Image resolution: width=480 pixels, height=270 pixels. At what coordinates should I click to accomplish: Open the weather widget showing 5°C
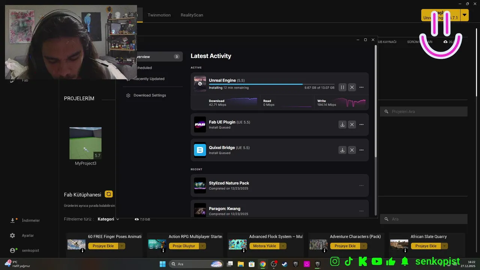point(17,264)
